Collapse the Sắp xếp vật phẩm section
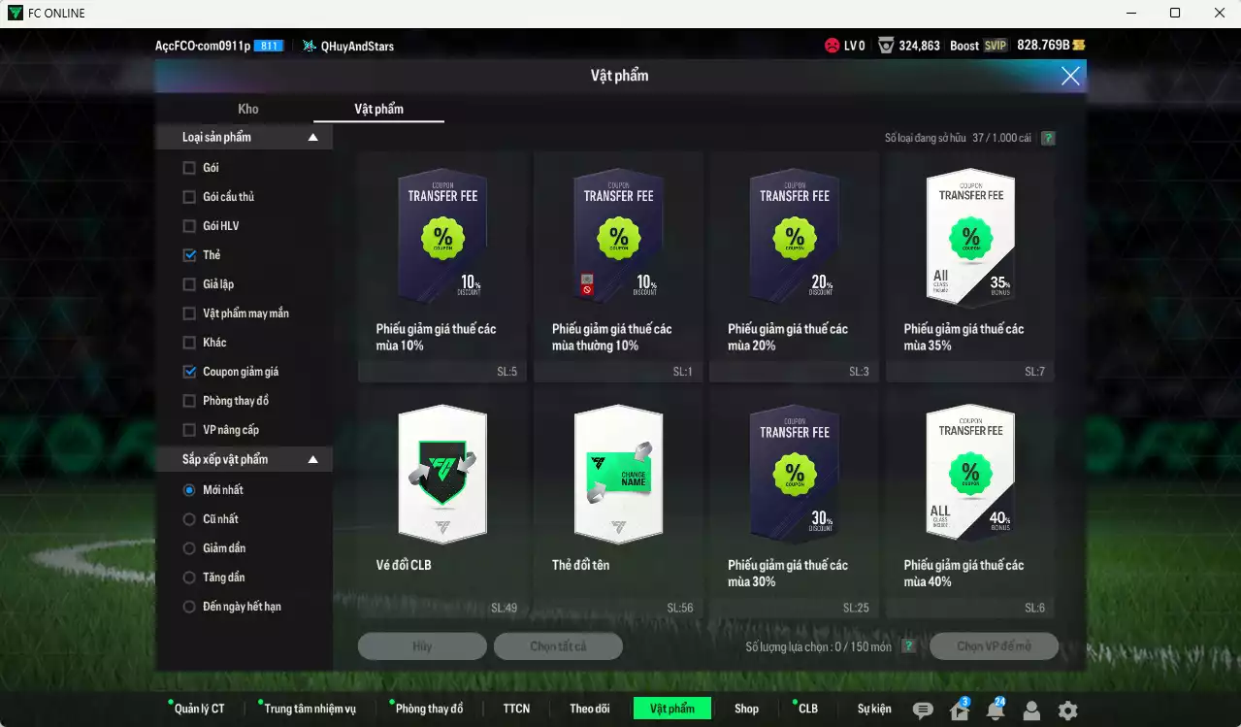This screenshot has height=727, width=1241. point(312,460)
